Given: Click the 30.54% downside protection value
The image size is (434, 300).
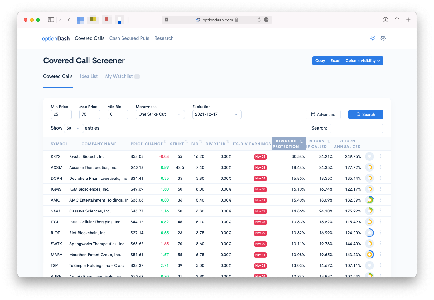Looking at the screenshot, I should tap(298, 157).
